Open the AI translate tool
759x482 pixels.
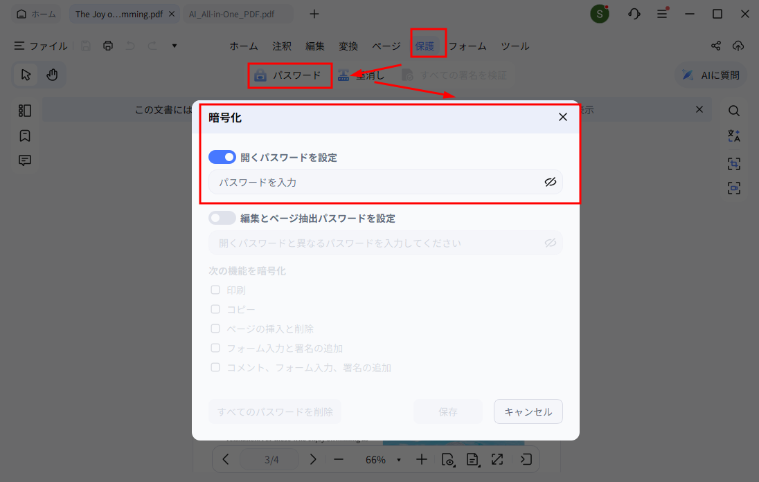734,136
